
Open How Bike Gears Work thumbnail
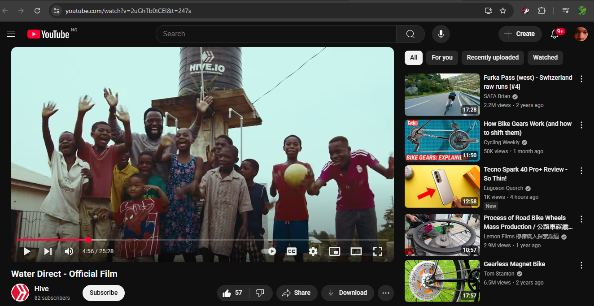coord(442,141)
